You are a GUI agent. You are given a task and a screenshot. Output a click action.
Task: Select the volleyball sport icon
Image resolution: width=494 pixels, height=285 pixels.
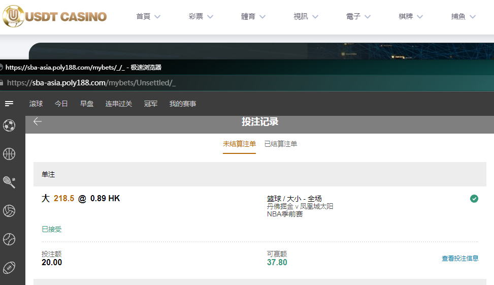9,210
